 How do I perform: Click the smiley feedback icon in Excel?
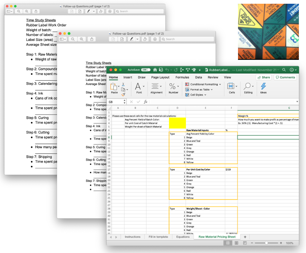click(292, 70)
